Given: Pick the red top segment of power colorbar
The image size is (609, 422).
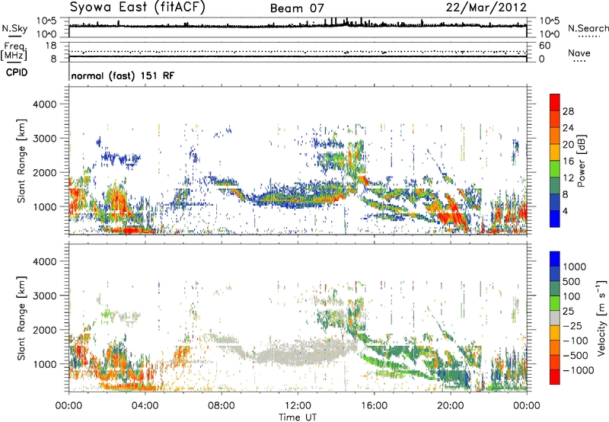Looking at the screenshot, I should pos(555,103).
